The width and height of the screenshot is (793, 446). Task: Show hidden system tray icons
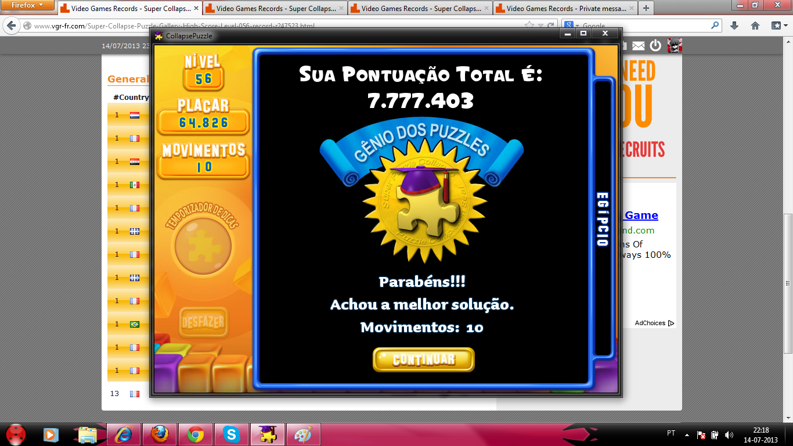[x=687, y=434]
